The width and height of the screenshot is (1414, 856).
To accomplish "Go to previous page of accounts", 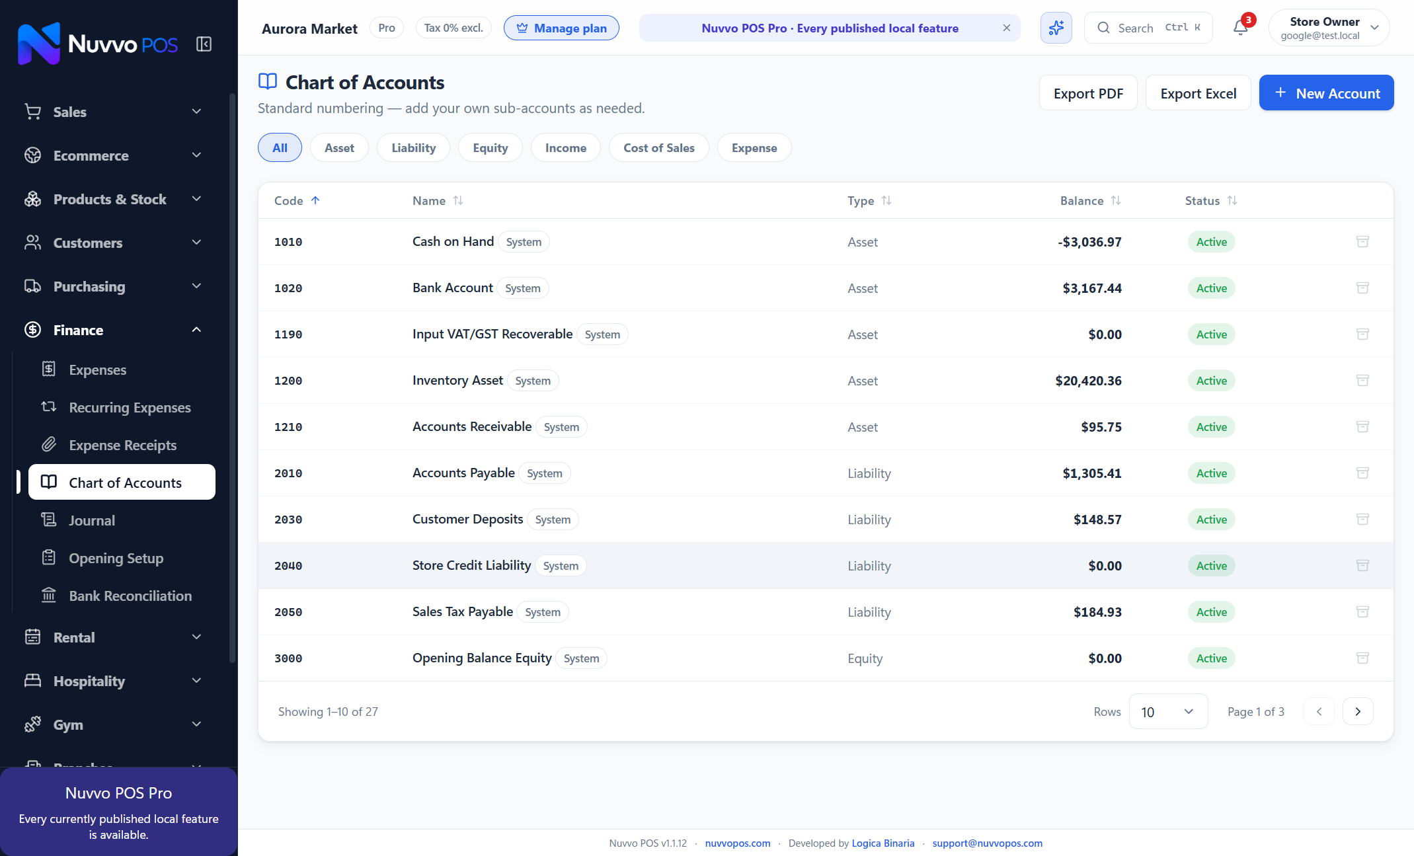I will click(1319, 711).
